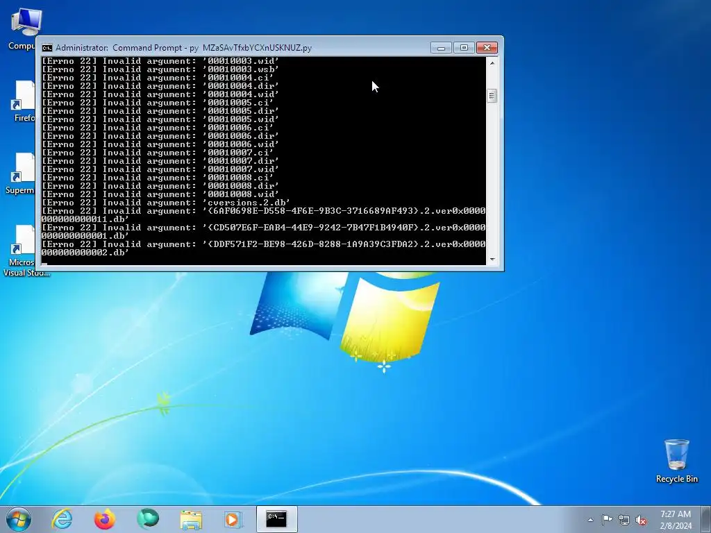Minimize the Command Prompt window
The image size is (711, 533).
click(441, 48)
